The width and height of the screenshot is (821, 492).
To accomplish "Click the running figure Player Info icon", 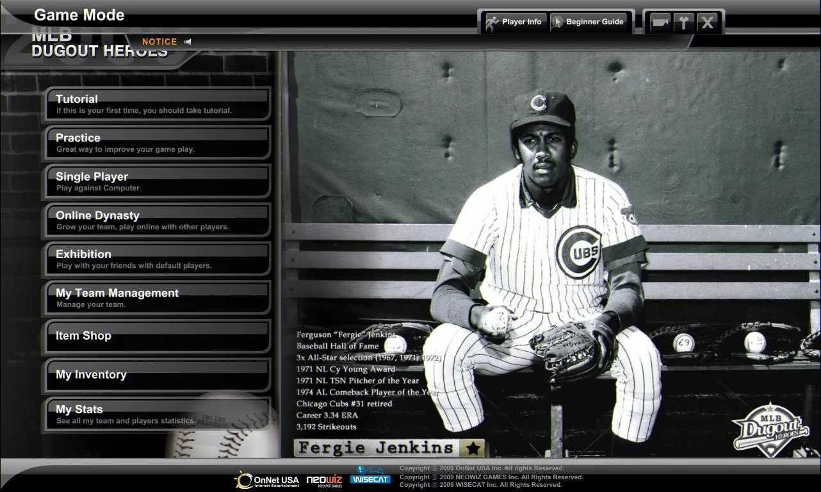I will coord(492,22).
